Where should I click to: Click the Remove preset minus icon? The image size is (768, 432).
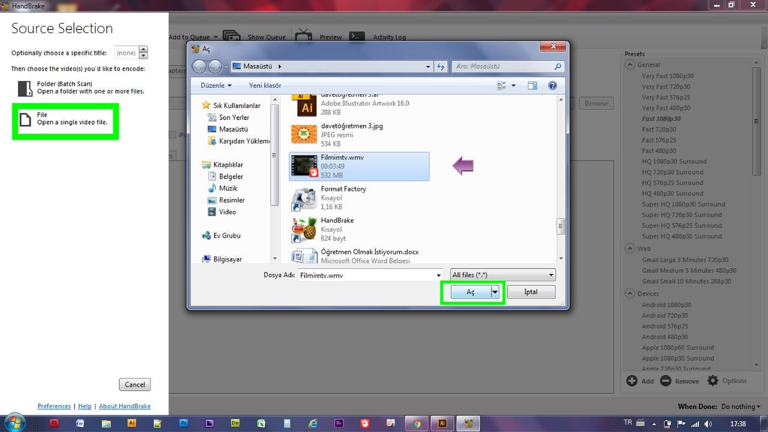(x=665, y=381)
